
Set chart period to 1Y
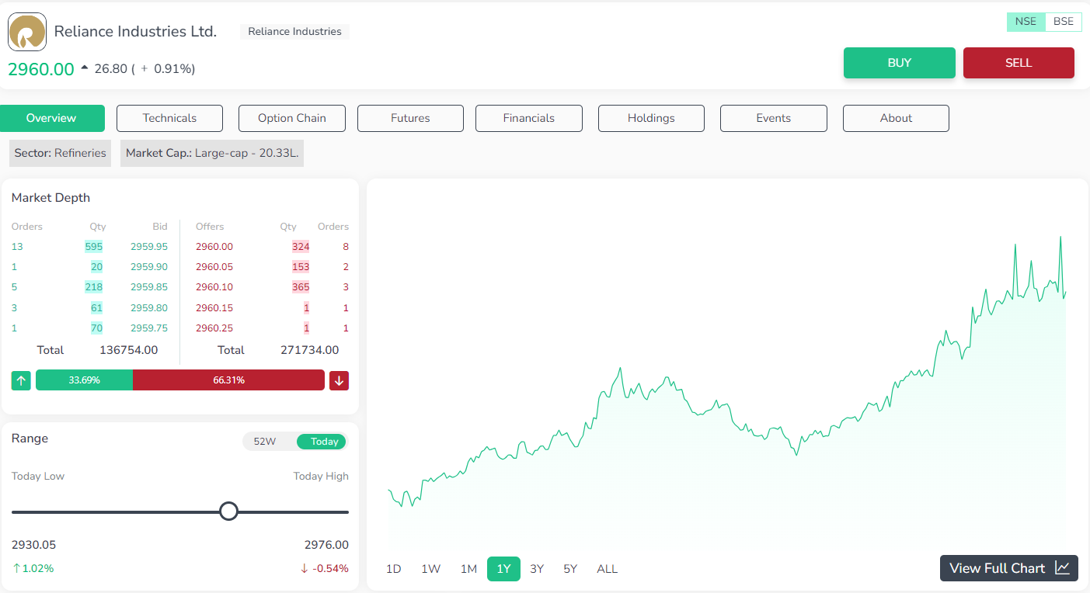tap(503, 569)
